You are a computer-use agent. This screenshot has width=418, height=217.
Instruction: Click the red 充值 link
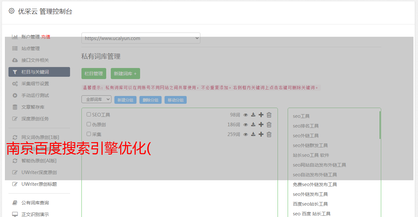tap(46, 37)
